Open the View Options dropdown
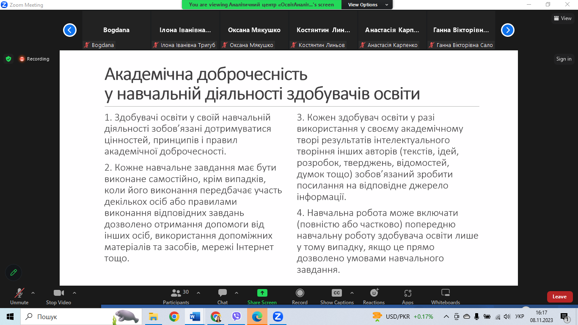 click(367, 5)
